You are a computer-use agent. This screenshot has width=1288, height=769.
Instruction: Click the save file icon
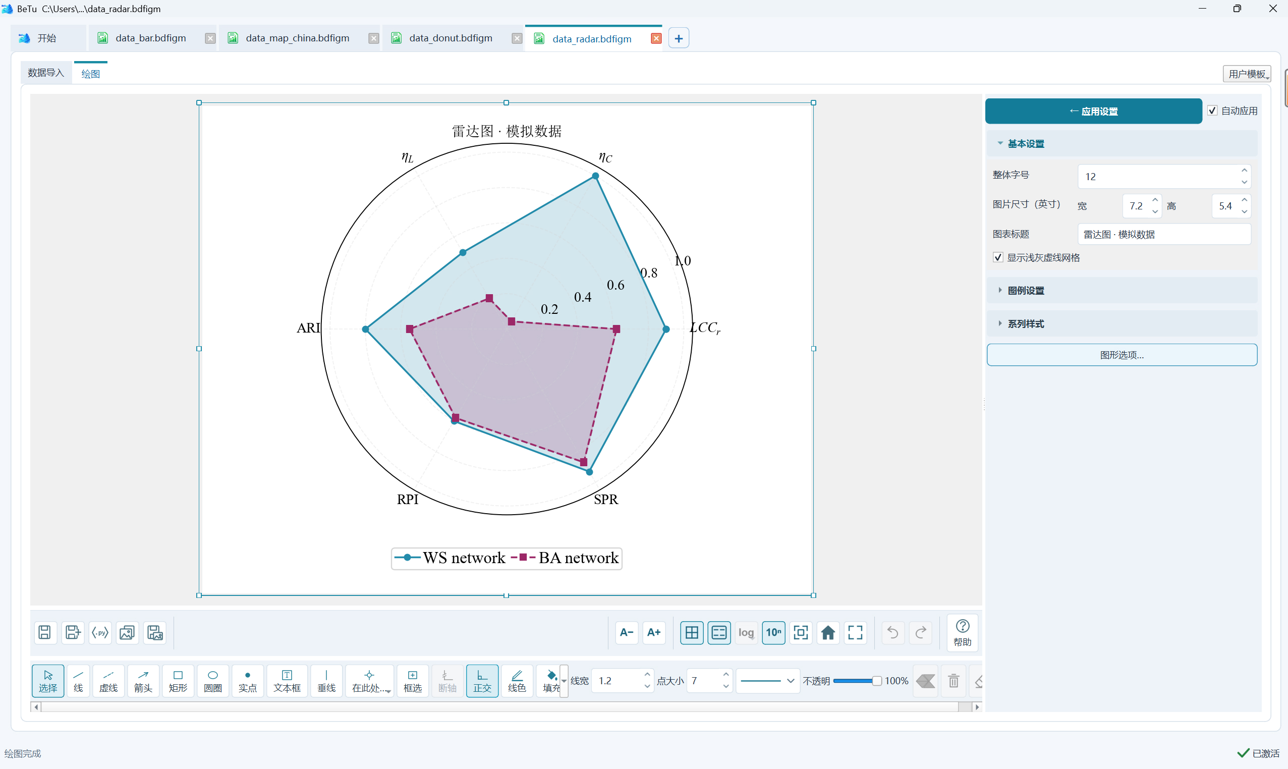44,632
